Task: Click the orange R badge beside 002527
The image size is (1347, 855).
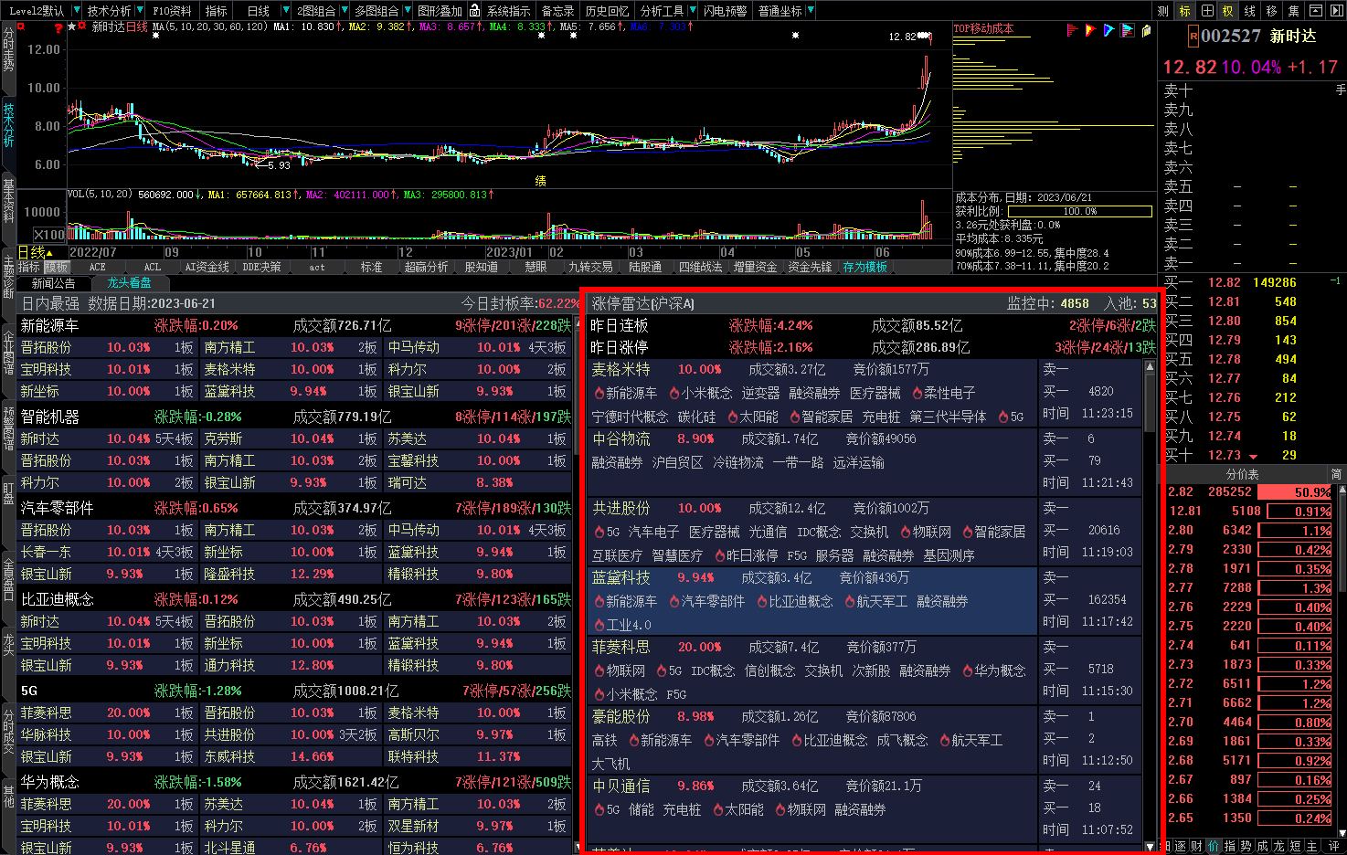Action: [1192, 37]
